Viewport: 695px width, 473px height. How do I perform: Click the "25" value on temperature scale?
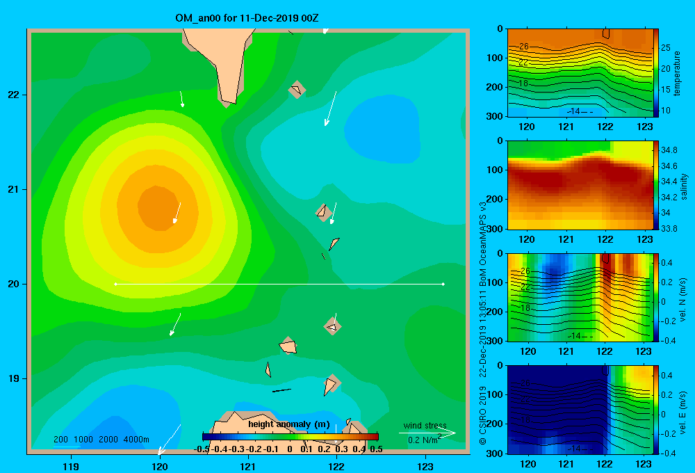(x=666, y=47)
